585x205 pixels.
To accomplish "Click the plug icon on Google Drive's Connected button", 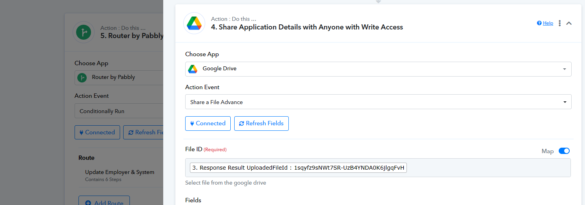I will pyautogui.click(x=192, y=123).
